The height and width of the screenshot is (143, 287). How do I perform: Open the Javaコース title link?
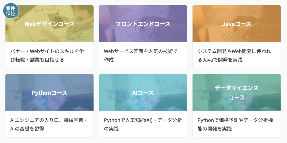tap(236, 24)
